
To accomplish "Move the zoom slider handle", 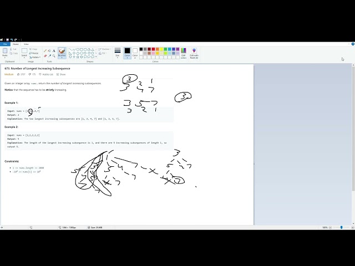I will [342, 227].
